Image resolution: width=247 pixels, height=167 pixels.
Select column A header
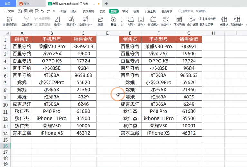tap(22, 33)
